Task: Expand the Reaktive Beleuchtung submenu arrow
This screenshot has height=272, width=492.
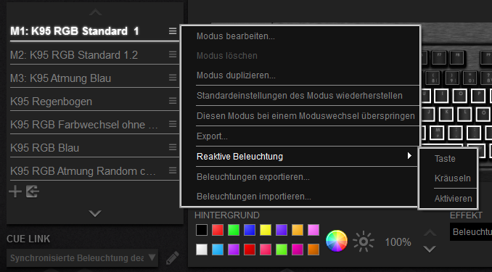Action: tap(409, 156)
